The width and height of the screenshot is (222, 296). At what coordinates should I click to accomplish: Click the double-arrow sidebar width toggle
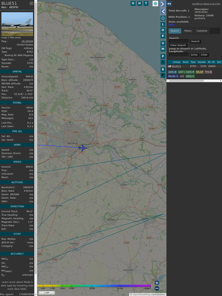pos(169,4)
